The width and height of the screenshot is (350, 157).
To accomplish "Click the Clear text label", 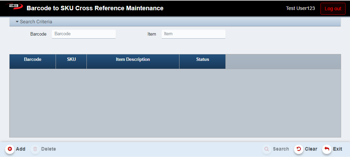I will 311,149.
